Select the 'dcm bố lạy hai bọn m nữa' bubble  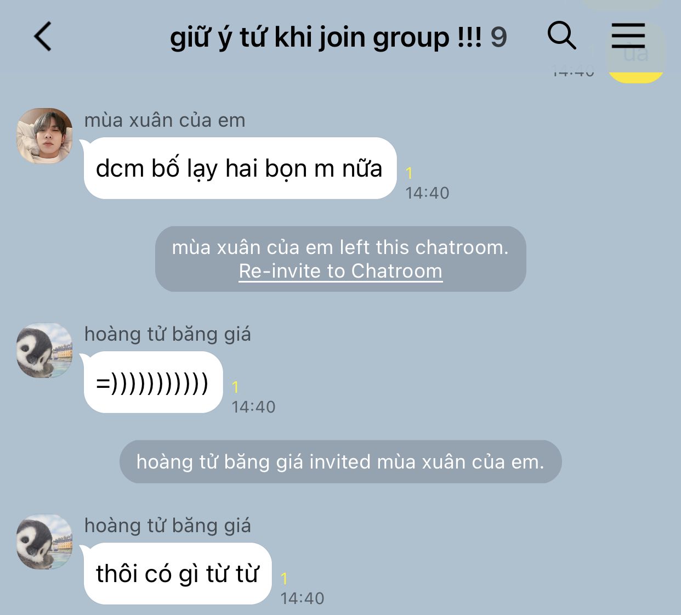click(240, 168)
